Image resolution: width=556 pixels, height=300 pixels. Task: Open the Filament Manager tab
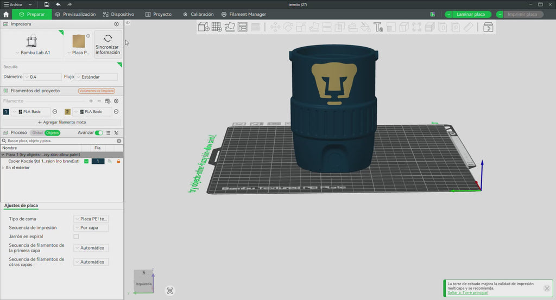tap(244, 15)
